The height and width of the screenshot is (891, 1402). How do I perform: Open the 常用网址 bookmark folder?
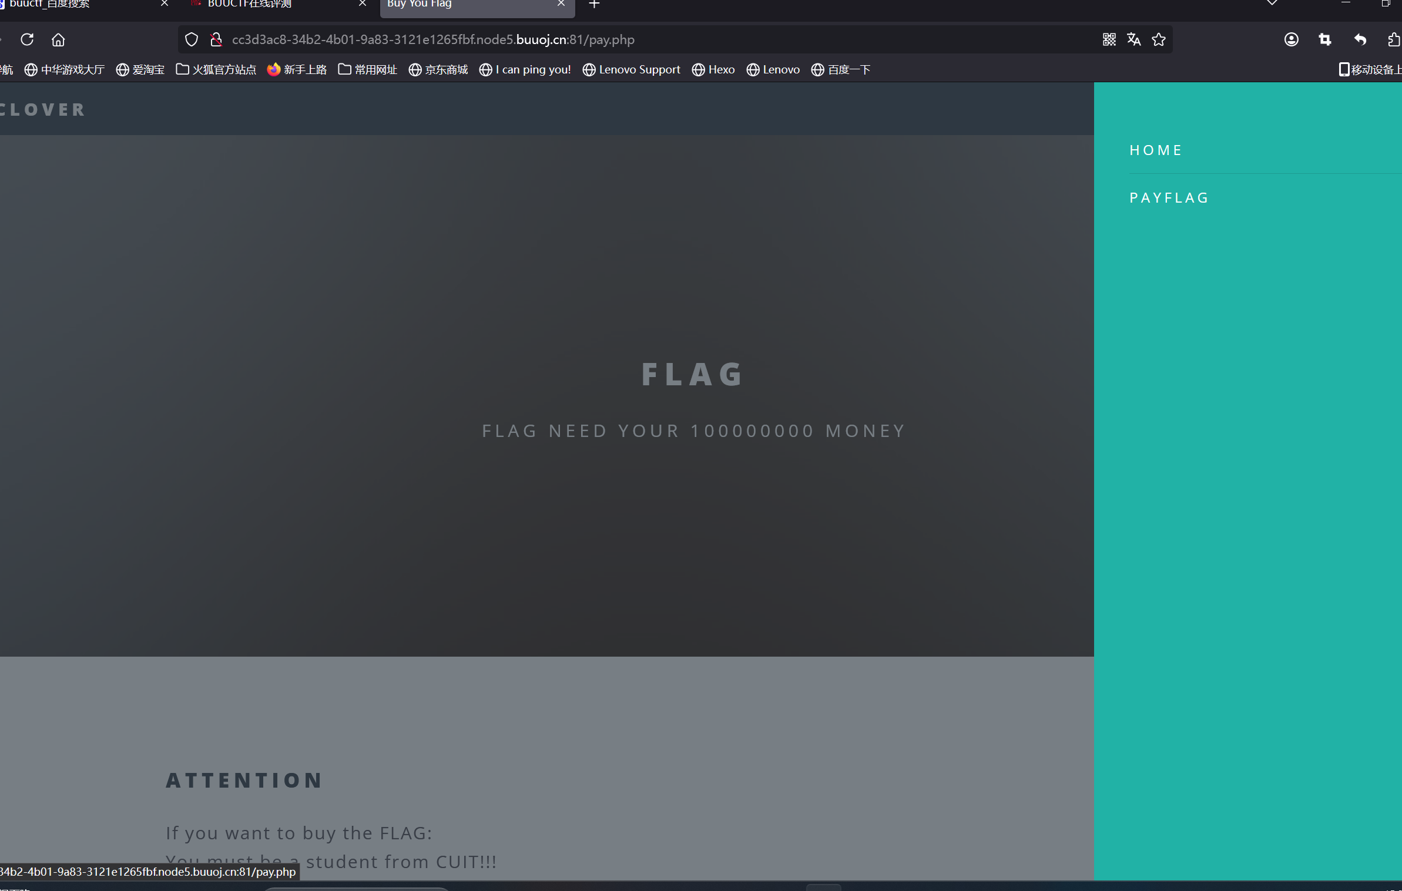[x=368, y=70]
